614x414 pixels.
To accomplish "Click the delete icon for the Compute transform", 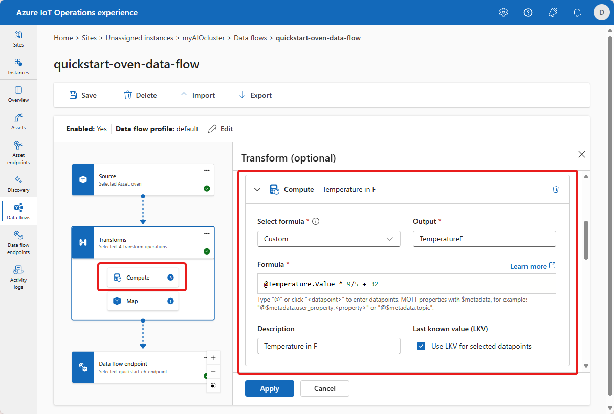I will click(x=556, y=189).
